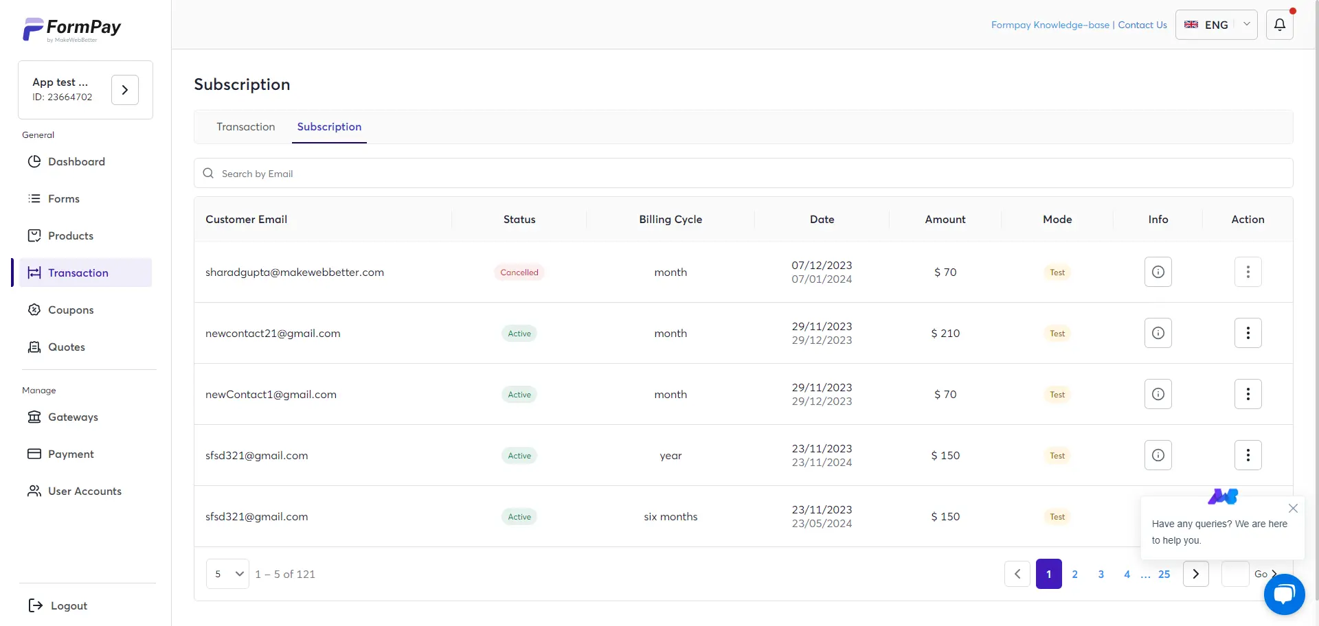
Task: Show info for the yearly sfsd321 subscription
Action: [1158, 455]
